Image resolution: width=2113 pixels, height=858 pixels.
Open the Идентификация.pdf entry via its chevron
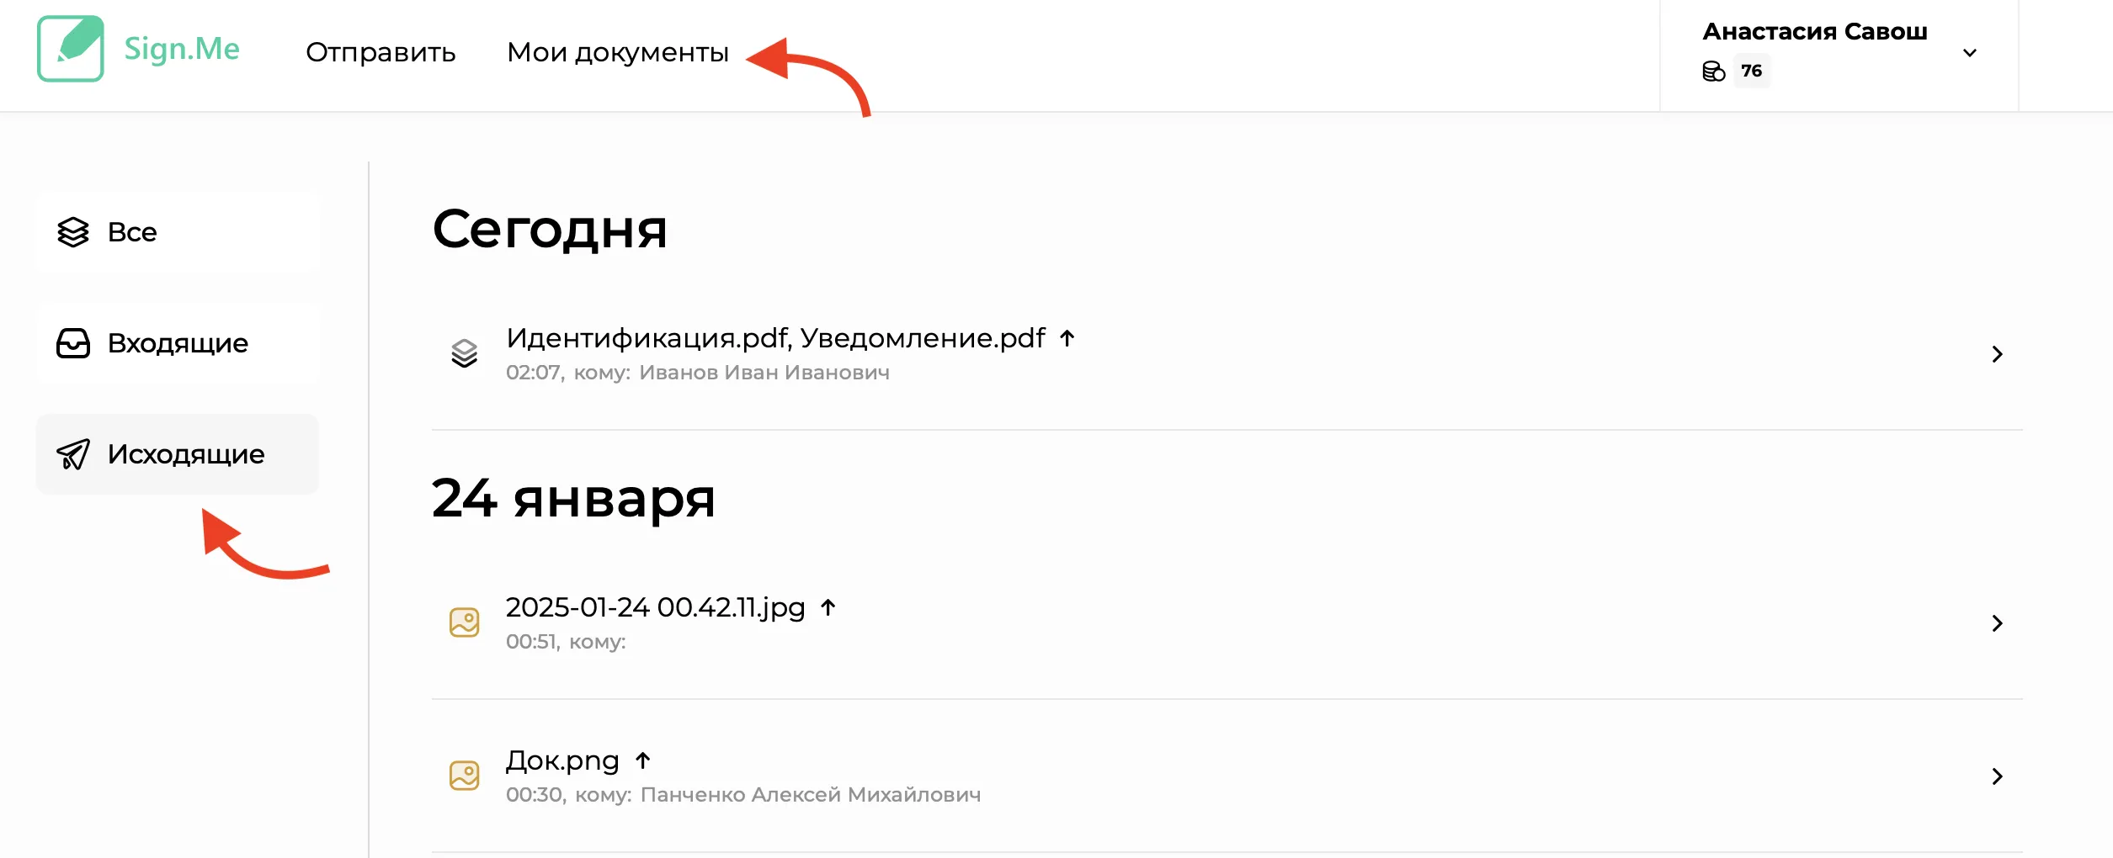coord(1997,354)
